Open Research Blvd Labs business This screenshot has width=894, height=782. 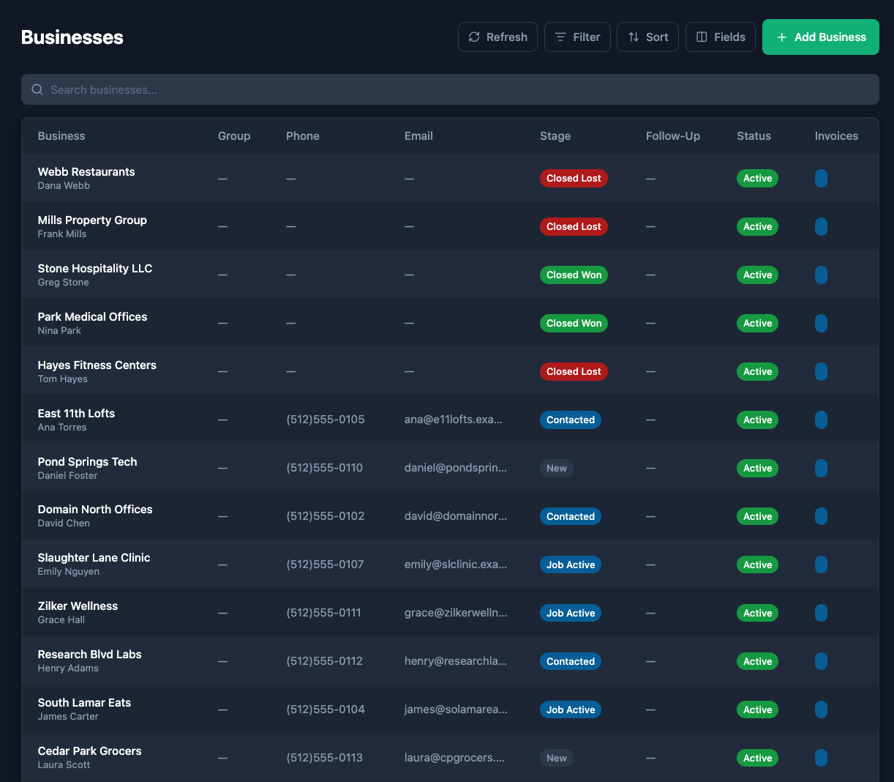[x=450, y=661]
